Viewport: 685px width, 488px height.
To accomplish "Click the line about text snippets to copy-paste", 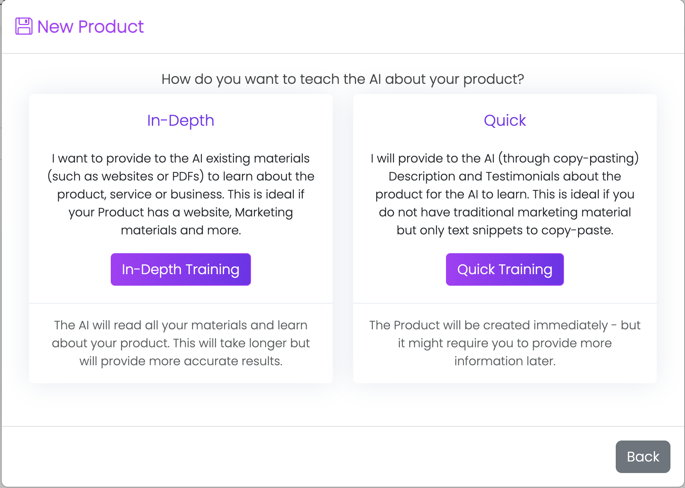I will pyautogui.click(x=505, y=230).
